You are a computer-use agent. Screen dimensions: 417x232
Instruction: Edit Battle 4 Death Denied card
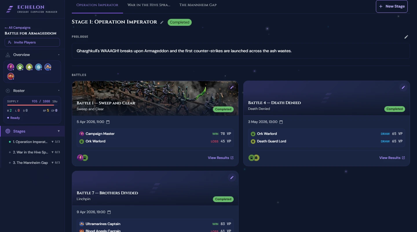point(403,87)
